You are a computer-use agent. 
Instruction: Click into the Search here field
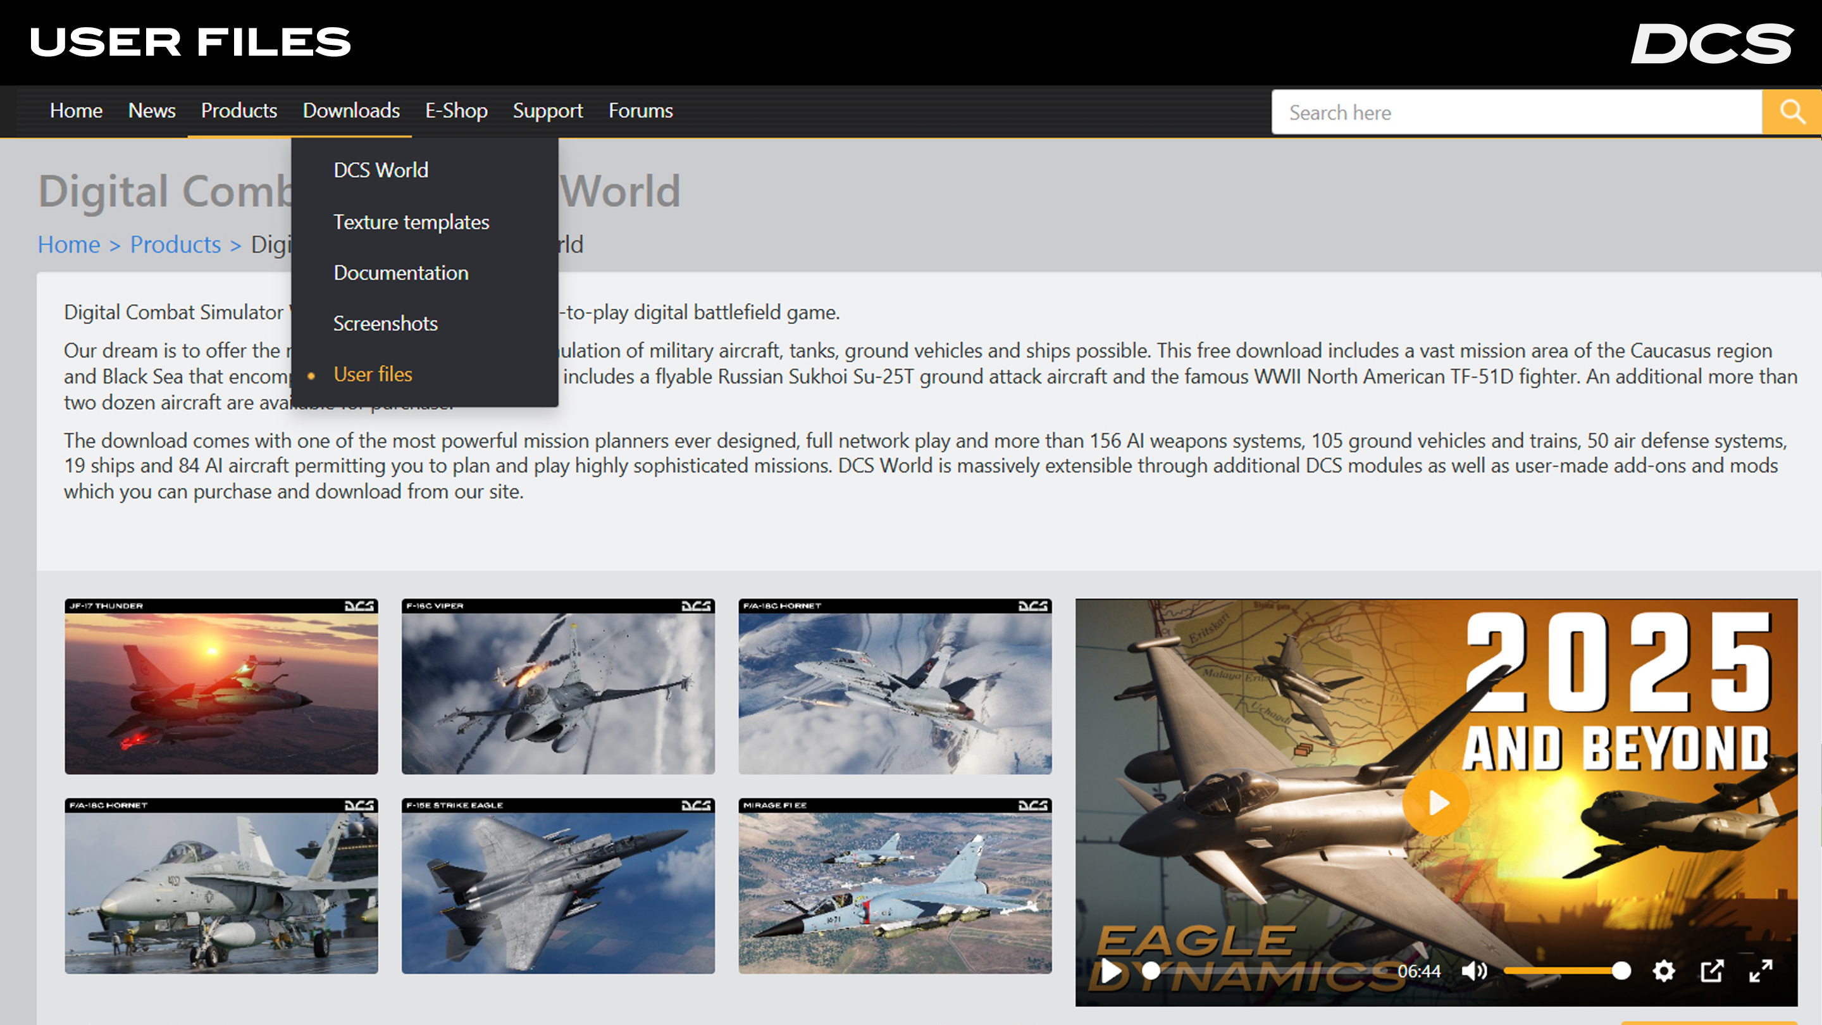(x=1514, y=113)
